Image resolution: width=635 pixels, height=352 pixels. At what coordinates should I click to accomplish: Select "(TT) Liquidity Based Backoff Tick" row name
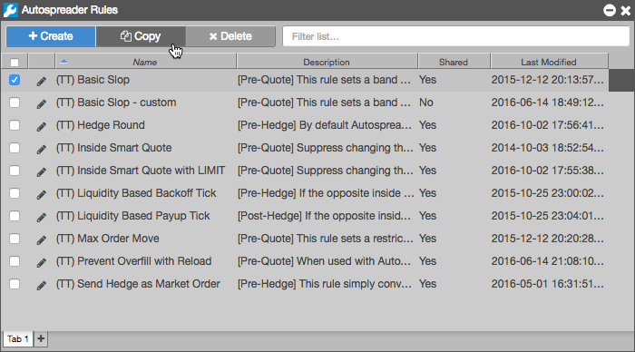136,193
